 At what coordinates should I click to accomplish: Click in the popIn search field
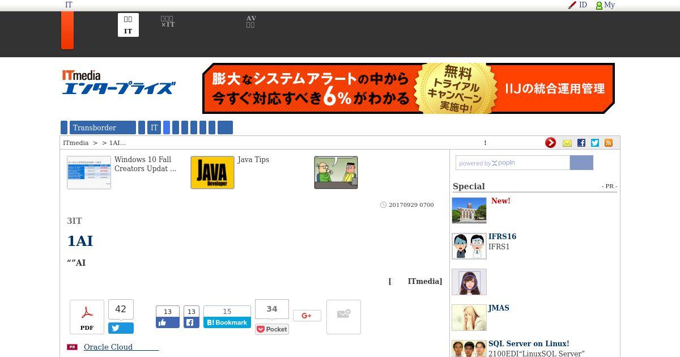(513, 163)
